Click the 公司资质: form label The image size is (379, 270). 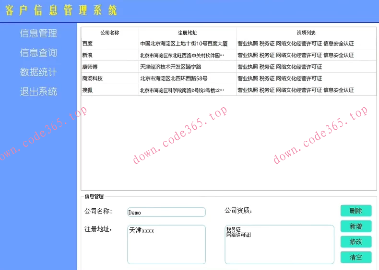point(238,211)
